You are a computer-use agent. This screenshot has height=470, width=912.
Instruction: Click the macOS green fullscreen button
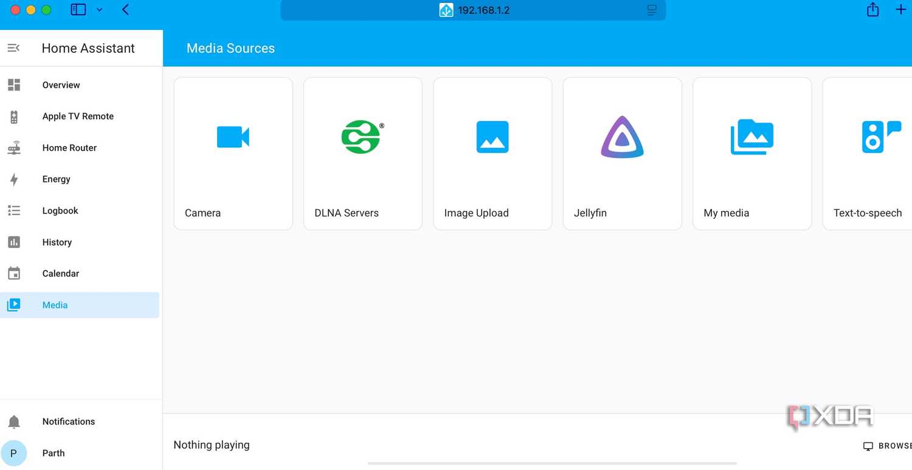point(46,10)
